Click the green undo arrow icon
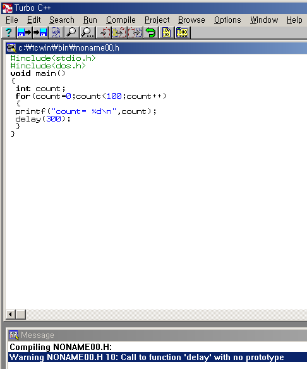This screenshot has height=369, width=307. [x=150, y=32]
